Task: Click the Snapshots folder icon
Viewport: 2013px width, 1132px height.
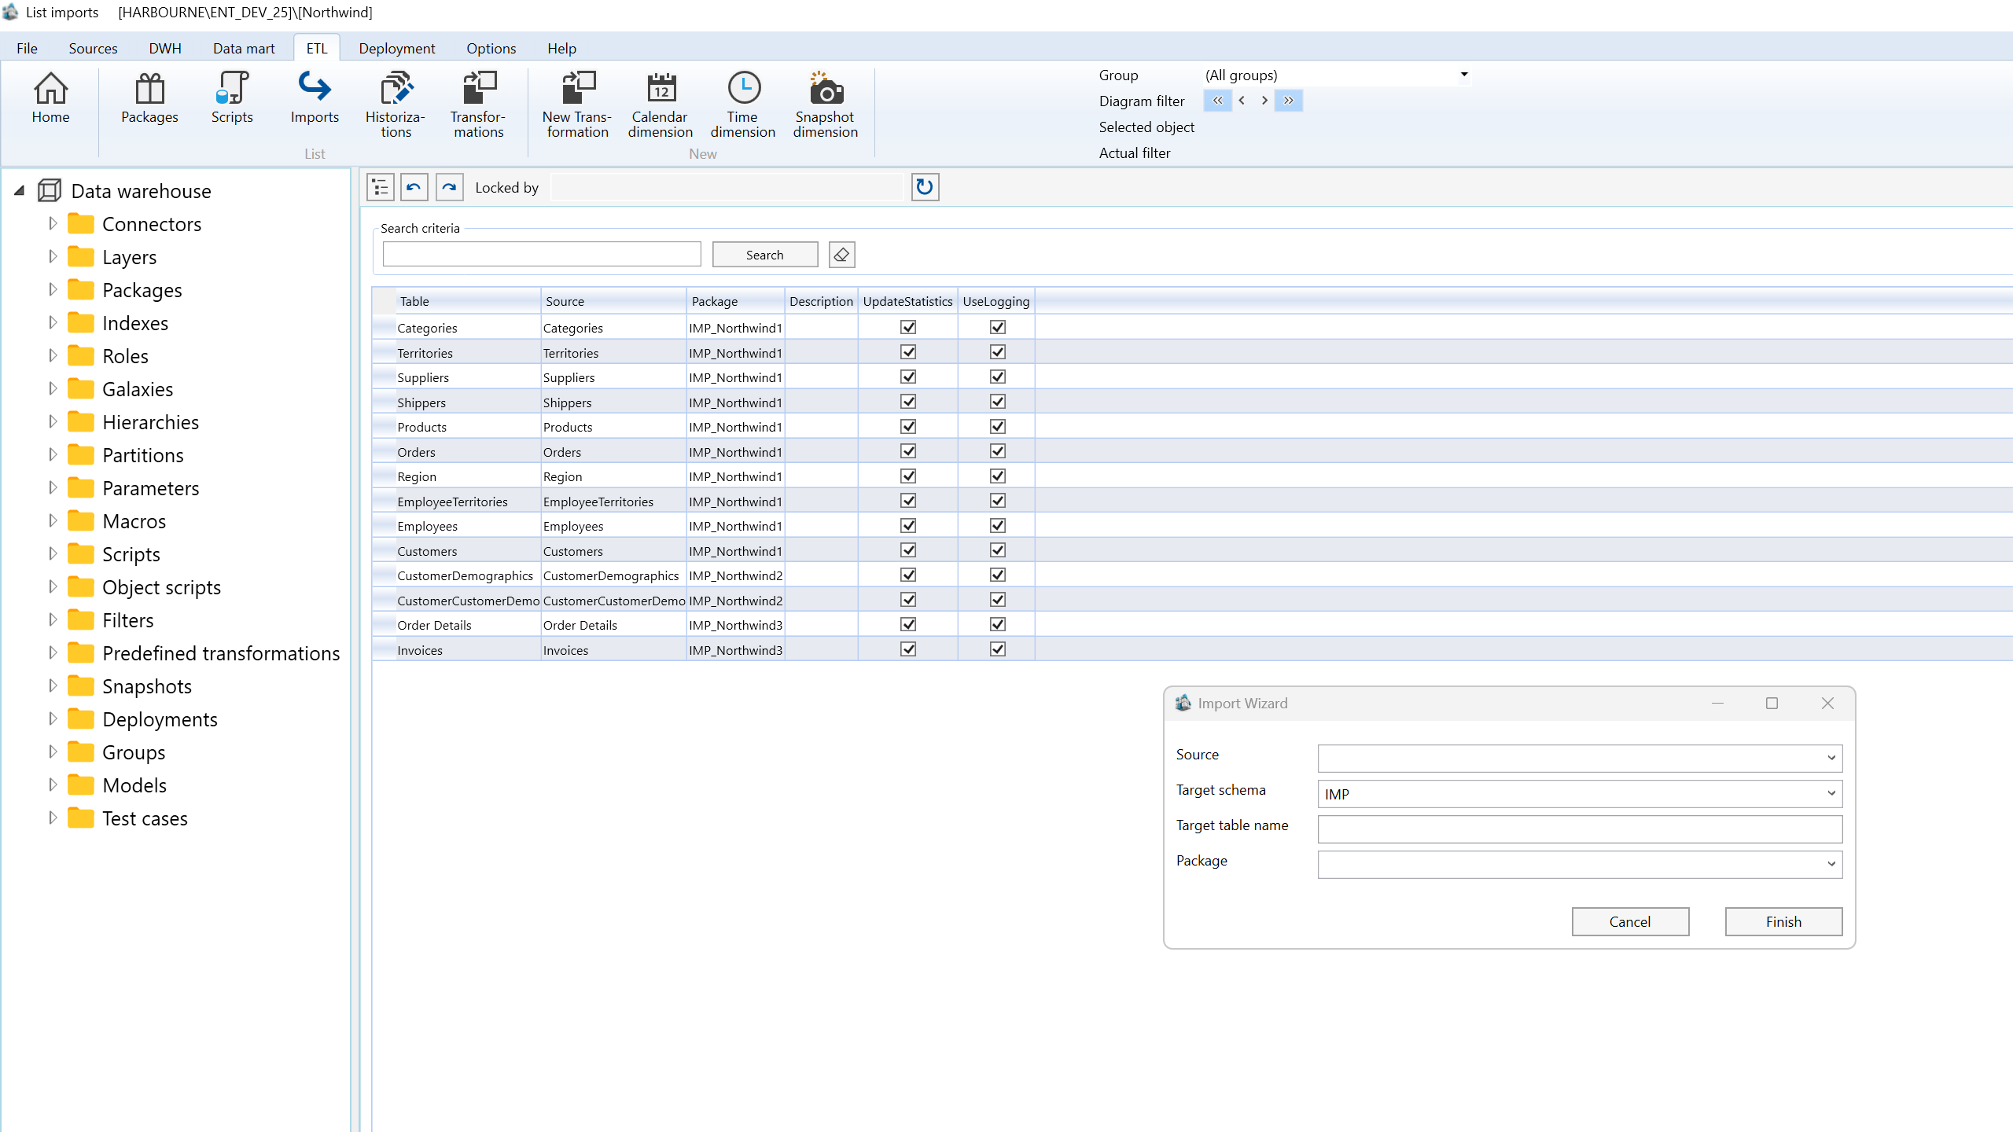Action: coord(81,686)
